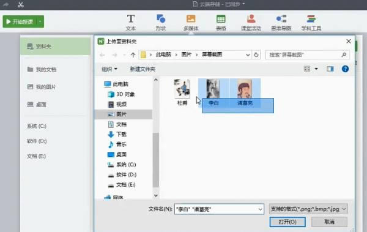Click the 打开 open button
The image size is (367, 232).
tap(287, 222)
